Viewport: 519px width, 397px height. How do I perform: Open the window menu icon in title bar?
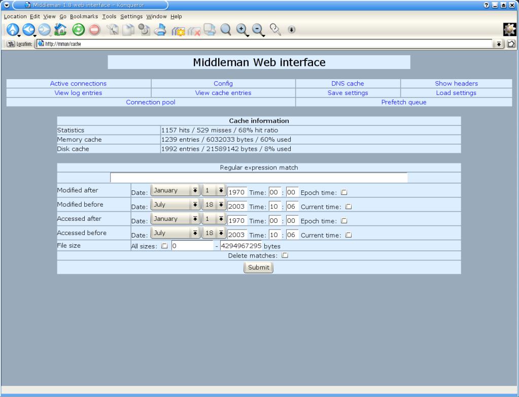point(6,5)
